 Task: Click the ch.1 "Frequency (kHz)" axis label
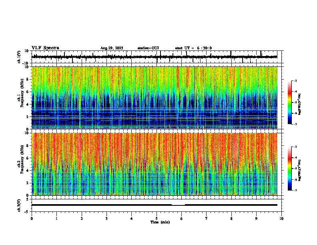[x=22, y=93]
